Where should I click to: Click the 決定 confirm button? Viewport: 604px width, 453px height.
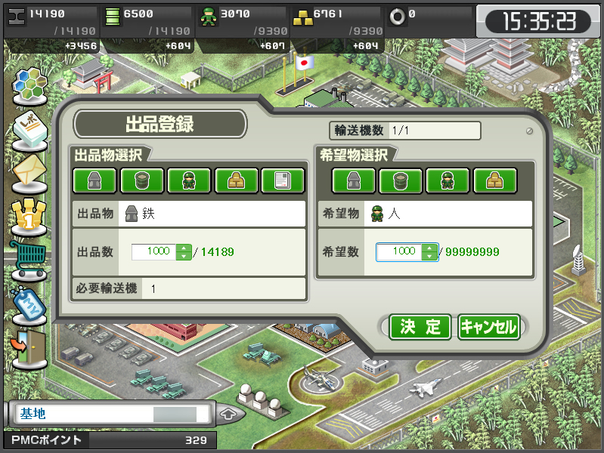pyautogui.click(x=420, y=327)
